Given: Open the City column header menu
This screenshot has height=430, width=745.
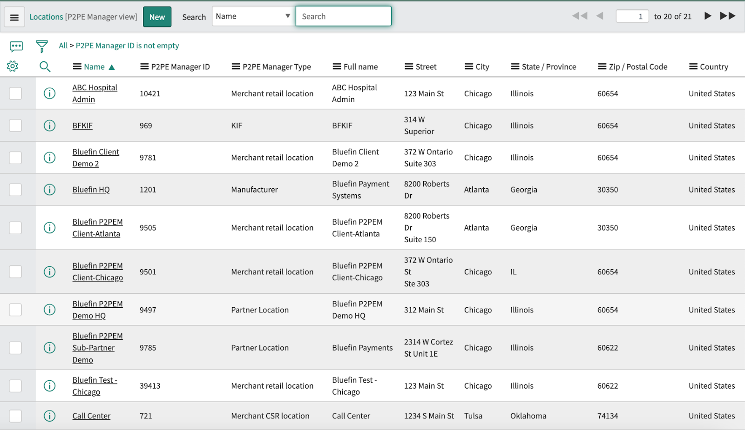Looking at the screenshot, I should tap(468, 66).
